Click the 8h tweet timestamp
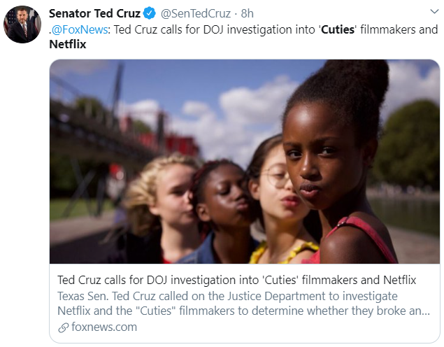This screenshot has height=347, width=444. 247,13
